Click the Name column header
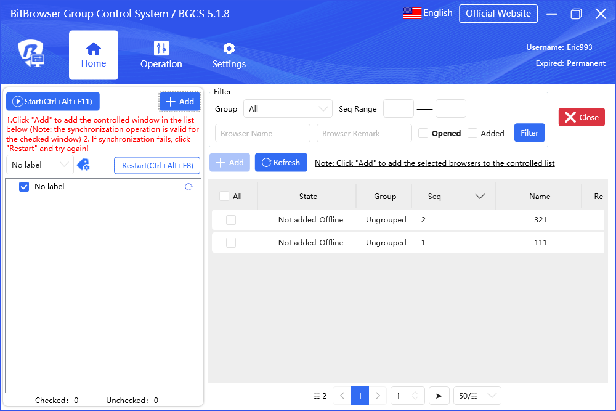The image size is (616, 411). 540,196
